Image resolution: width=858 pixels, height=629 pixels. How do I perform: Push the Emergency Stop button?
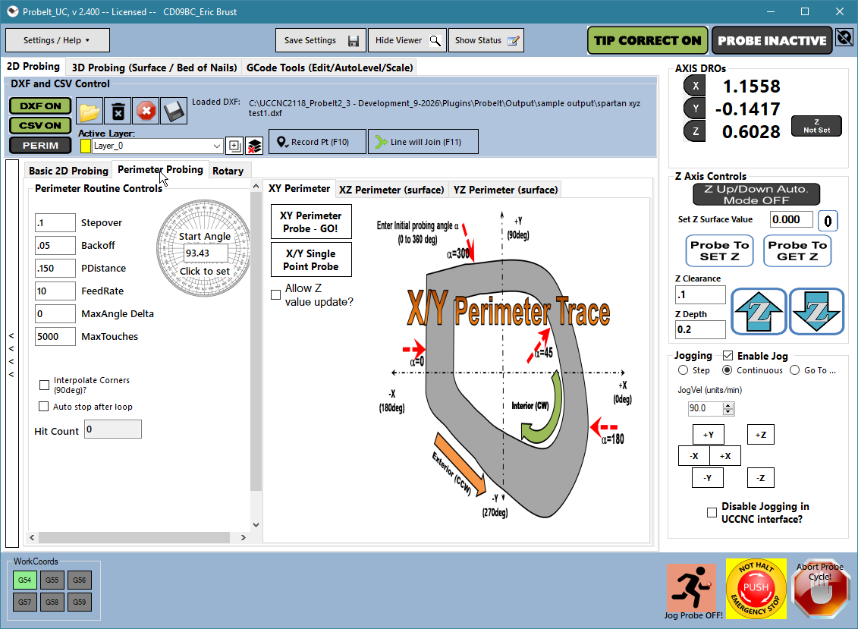tap(756, 589)
